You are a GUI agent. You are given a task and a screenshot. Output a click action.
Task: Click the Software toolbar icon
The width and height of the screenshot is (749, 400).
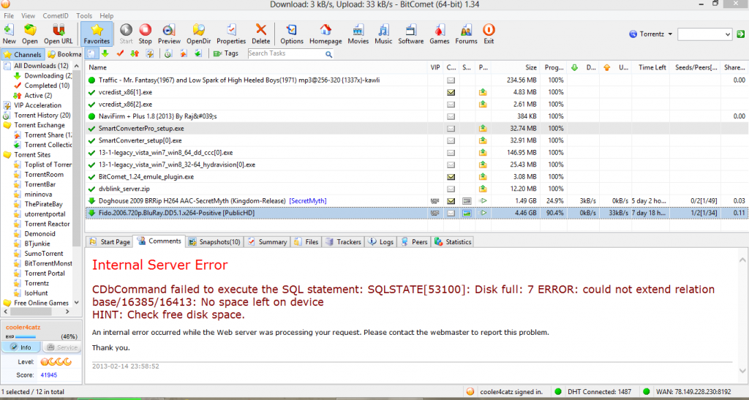pos(411,34)
